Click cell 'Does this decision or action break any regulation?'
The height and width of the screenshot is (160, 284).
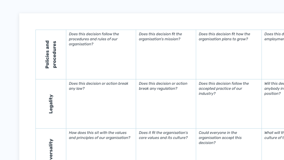pyautogui.click(x=166, y=104)
